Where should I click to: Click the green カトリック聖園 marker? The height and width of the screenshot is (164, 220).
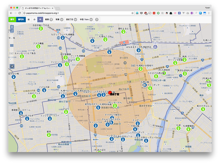[x=175, y=63]
